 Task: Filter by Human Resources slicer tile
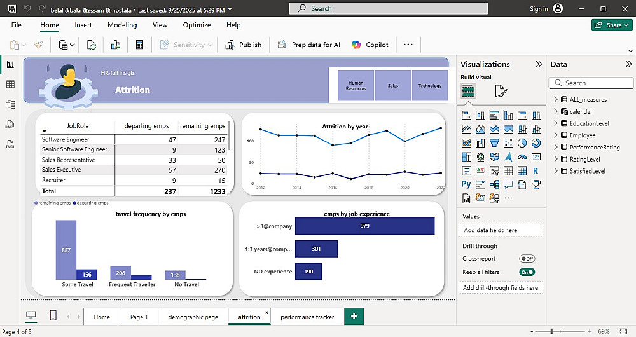coord(356,86)
